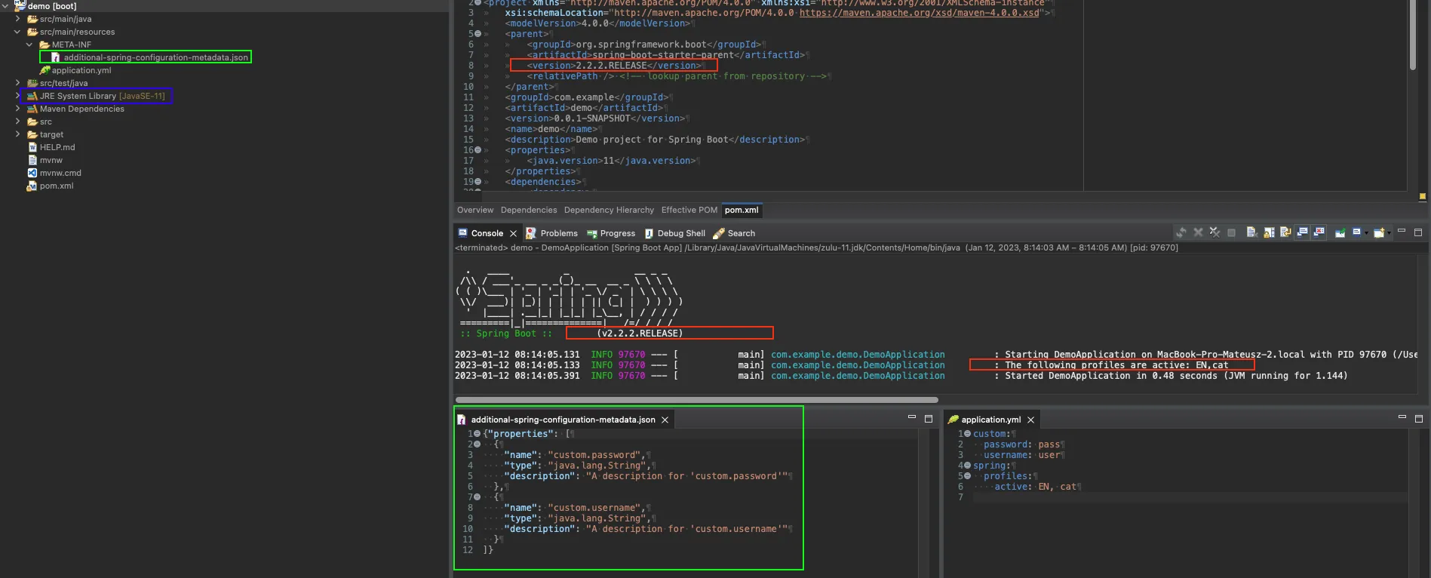
Task: Click the META-INF folder icon
Action: (x=45, y=45)
